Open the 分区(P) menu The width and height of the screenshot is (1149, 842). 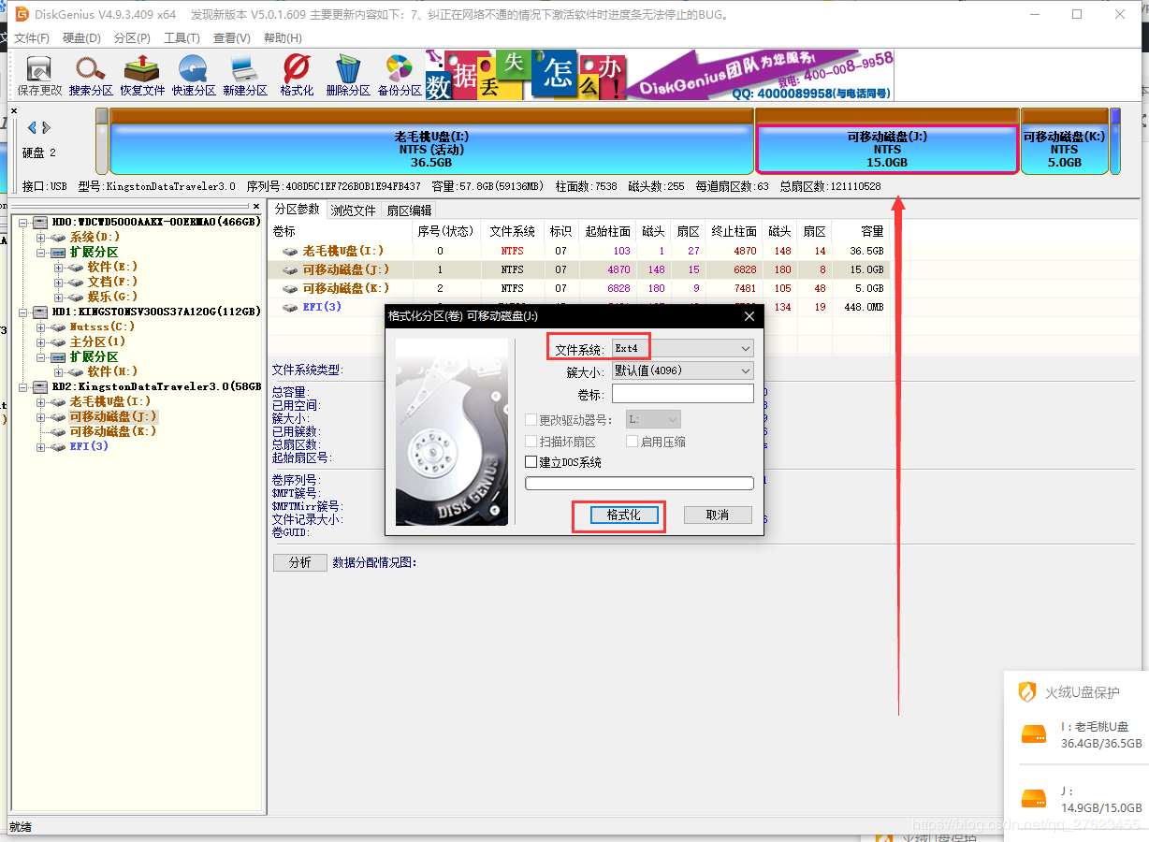[x=132, y=38]
